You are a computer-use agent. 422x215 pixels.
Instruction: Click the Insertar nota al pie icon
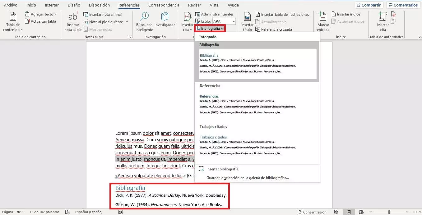[x=73, y=22]
